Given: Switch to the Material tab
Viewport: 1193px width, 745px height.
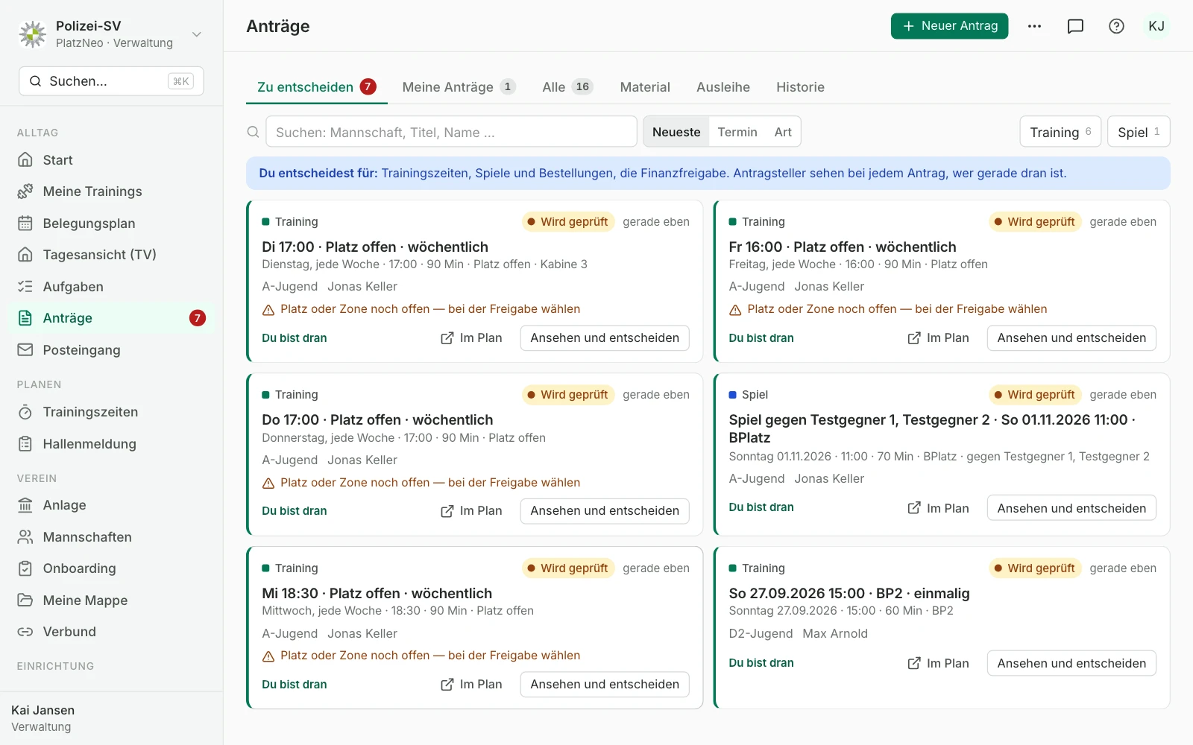Looking at the screenshot, I should [x=645, y=87].
